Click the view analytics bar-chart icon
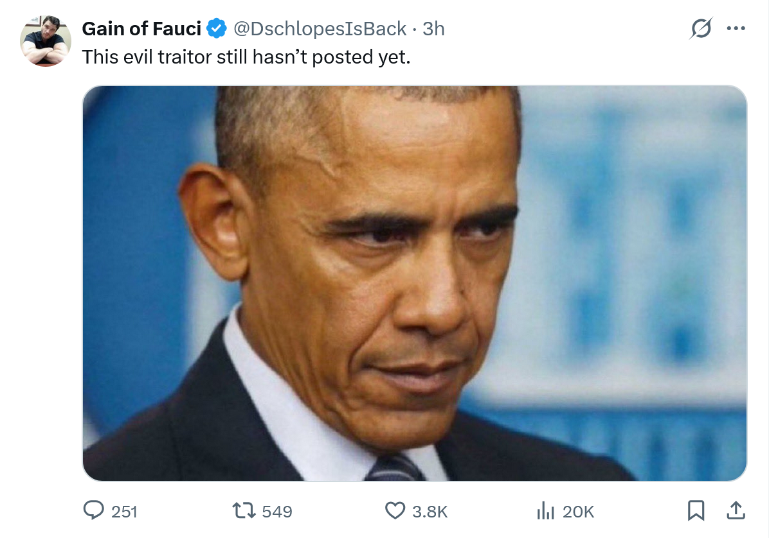Image resolution: width=769 pixels, height=538 pixels. 545,510
